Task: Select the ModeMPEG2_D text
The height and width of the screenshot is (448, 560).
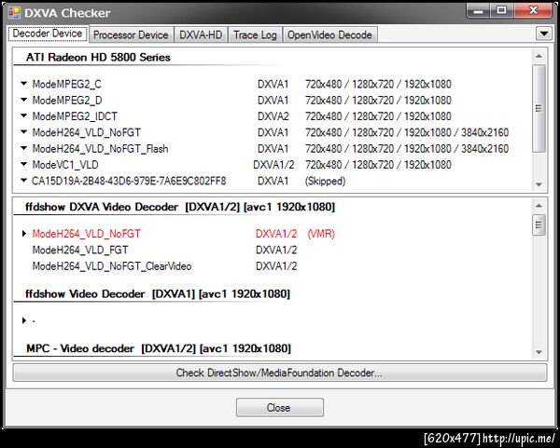Action: point(67,101)
